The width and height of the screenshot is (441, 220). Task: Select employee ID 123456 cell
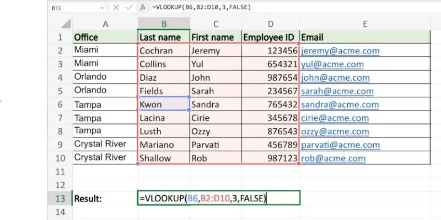click(271, 51)
